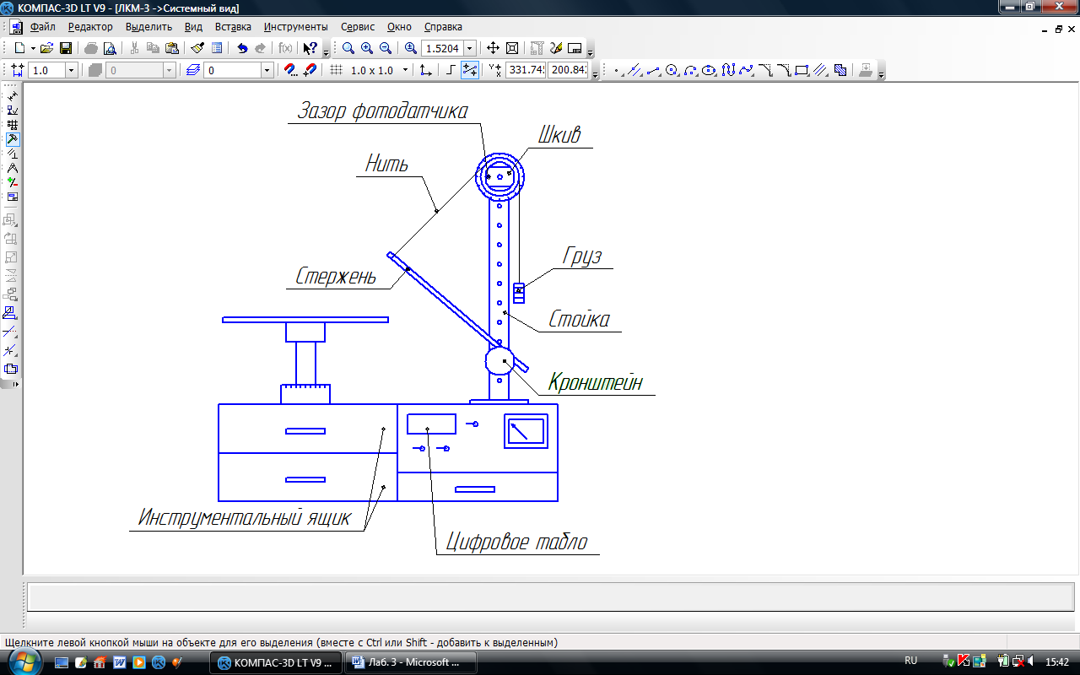Open the Окно menu
Image resolution: width=1080 pixels, height=675 pixels.
tap(399, 27)
